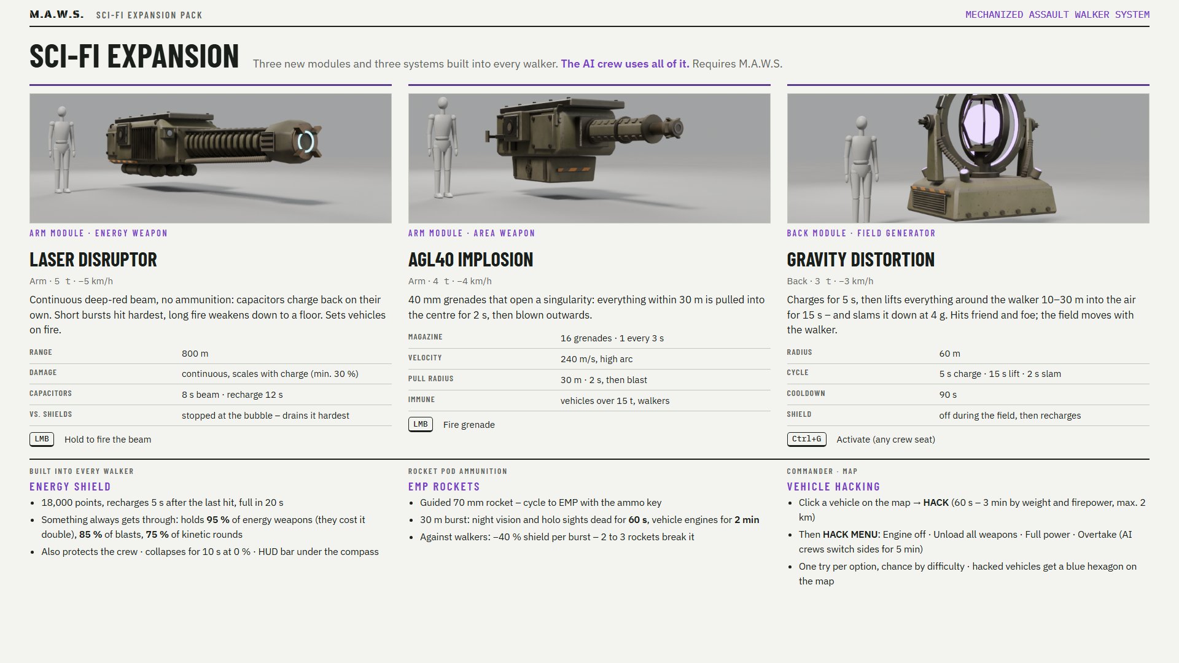Click VS. SHIELDS value 'stopped at the bubble'

265,416
